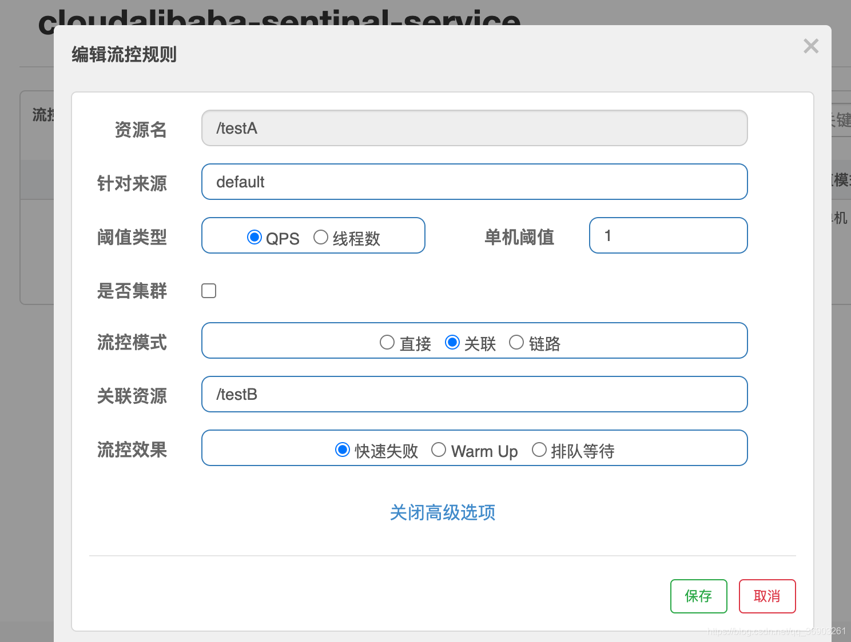Image resolution: width=851 pixels, height=642 pixels.
Task: Click the 资源名 label
Action: (x=141, y=130)
